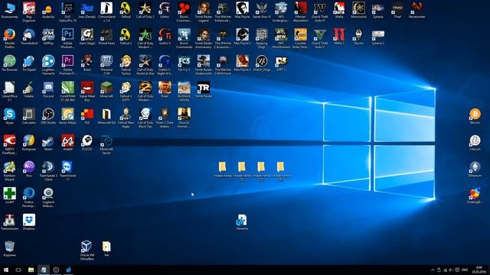
Task: Select the Firefox Developer Edition icon
Action: tap(29, 194)
